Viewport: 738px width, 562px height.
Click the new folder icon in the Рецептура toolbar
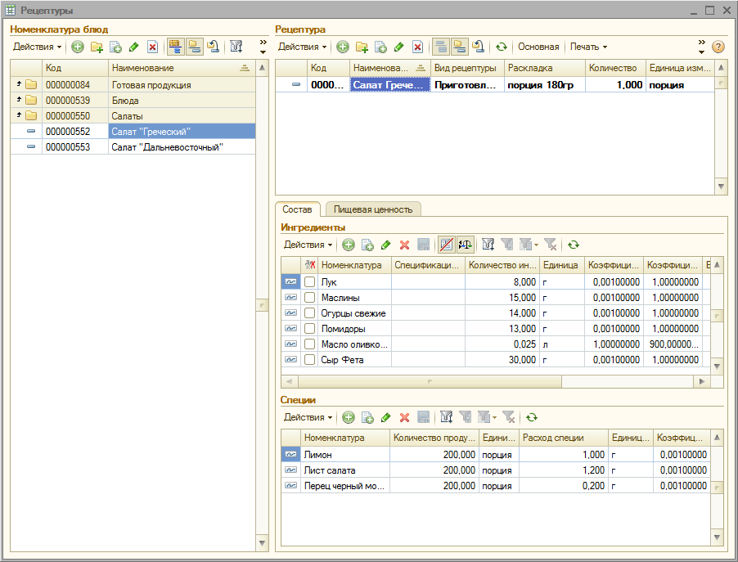coord(361,47)
